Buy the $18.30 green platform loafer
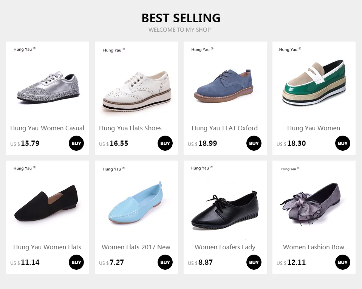This screenshot has height=289, width=362. [343, 143]
